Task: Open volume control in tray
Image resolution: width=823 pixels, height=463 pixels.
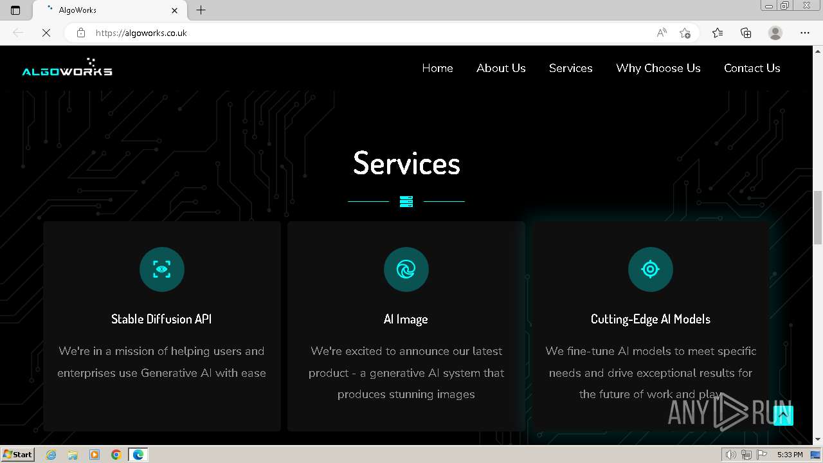Action: pyautogui.click(x=731, y=455)
